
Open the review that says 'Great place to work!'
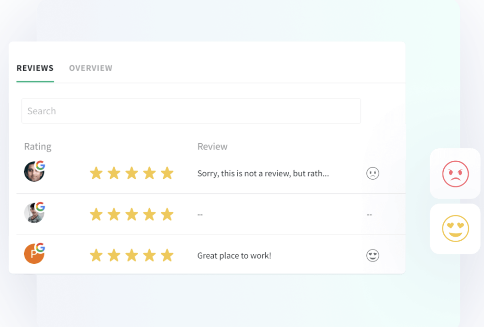coord(234,255)
